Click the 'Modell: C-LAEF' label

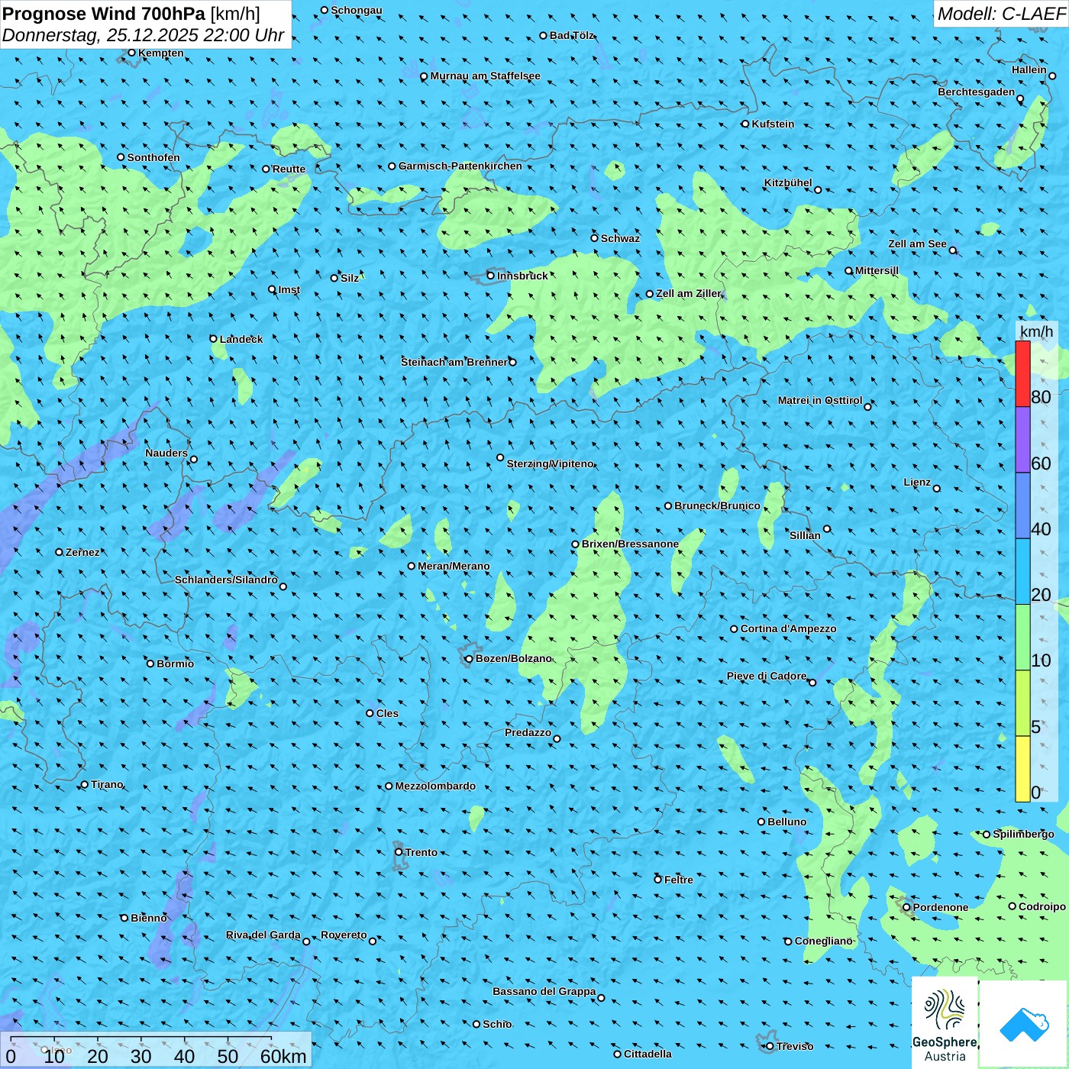coord(1001,14)
